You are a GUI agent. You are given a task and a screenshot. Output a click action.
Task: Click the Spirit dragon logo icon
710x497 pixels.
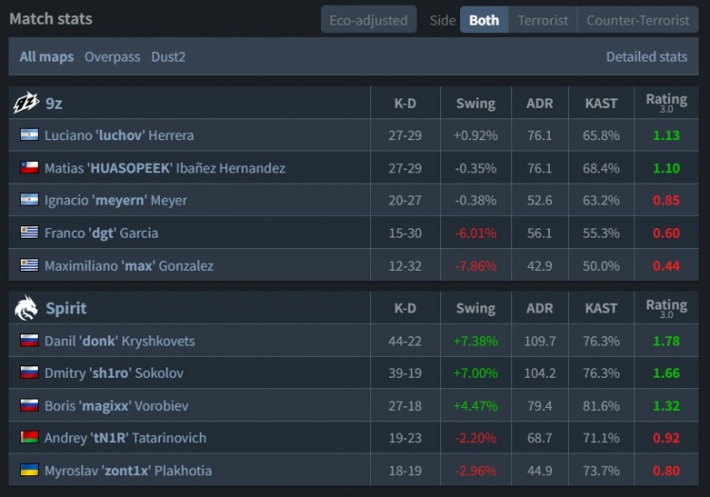(27, 308)
